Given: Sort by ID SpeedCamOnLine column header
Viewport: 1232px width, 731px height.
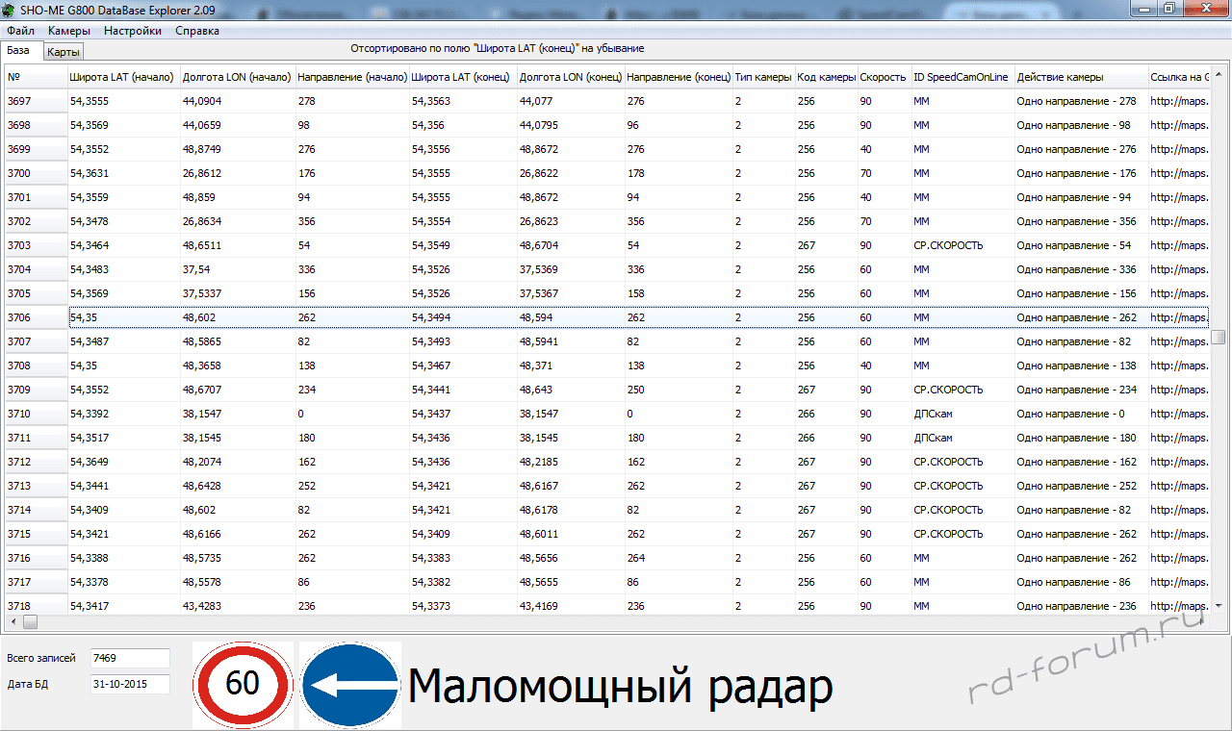Looking at the screenshot, I should click(962, 77).
